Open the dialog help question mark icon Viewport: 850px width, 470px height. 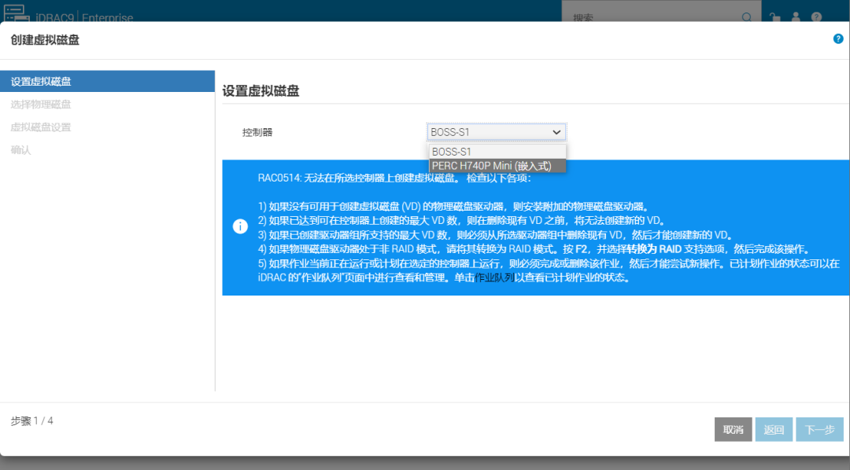[x=838, y=39]
